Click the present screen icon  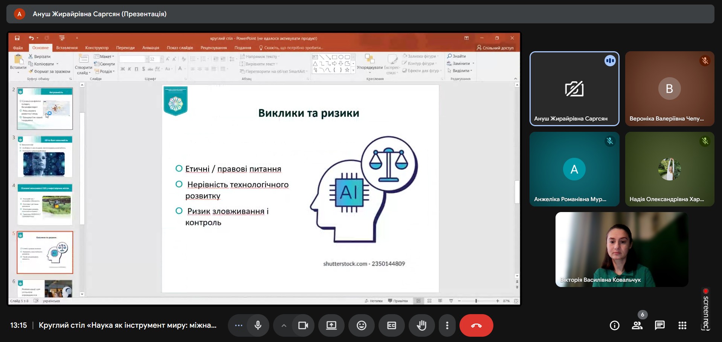click(x=331, y=325)
